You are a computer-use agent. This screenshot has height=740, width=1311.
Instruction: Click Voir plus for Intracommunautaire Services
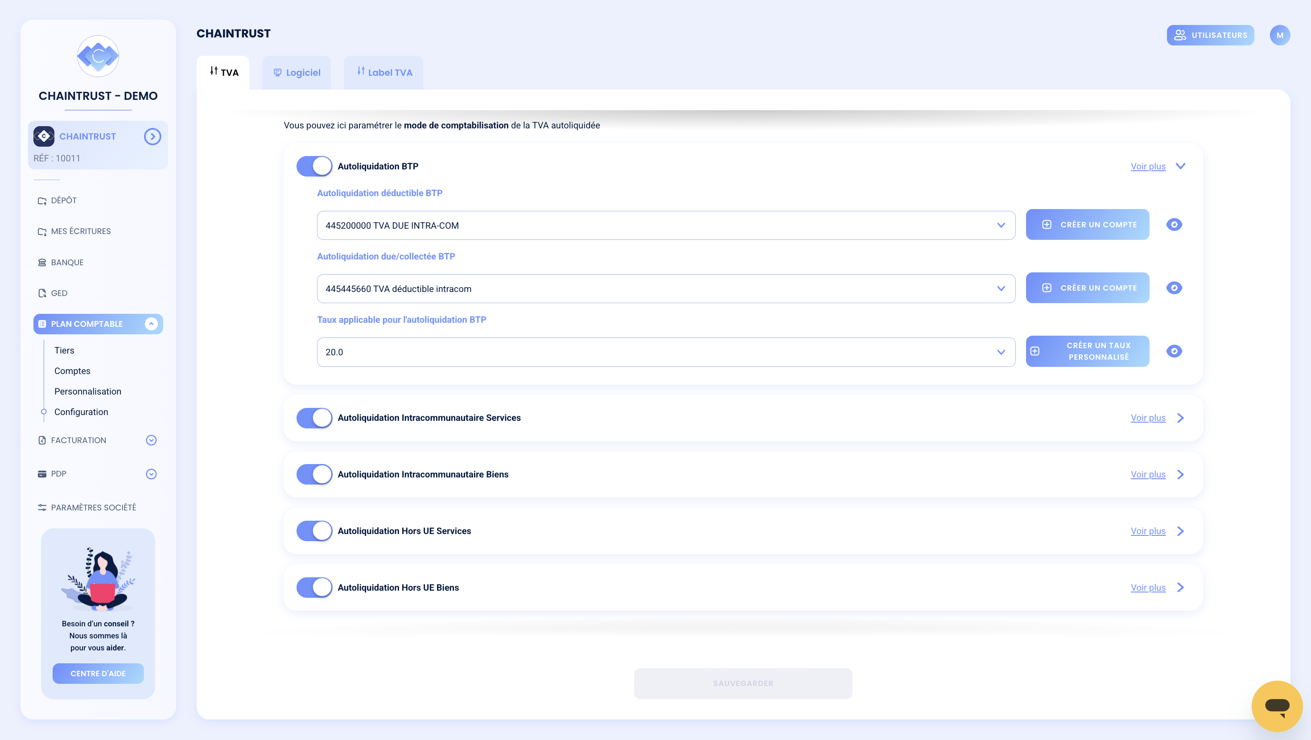(x=1148, y=418)
